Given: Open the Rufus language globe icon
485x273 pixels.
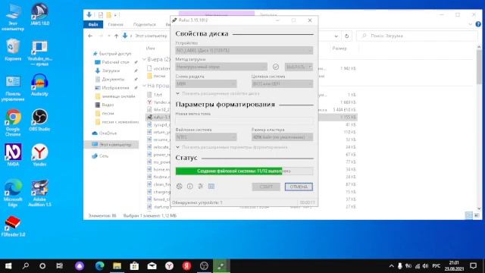Looking at the screenshot, I should coord(179,187).
